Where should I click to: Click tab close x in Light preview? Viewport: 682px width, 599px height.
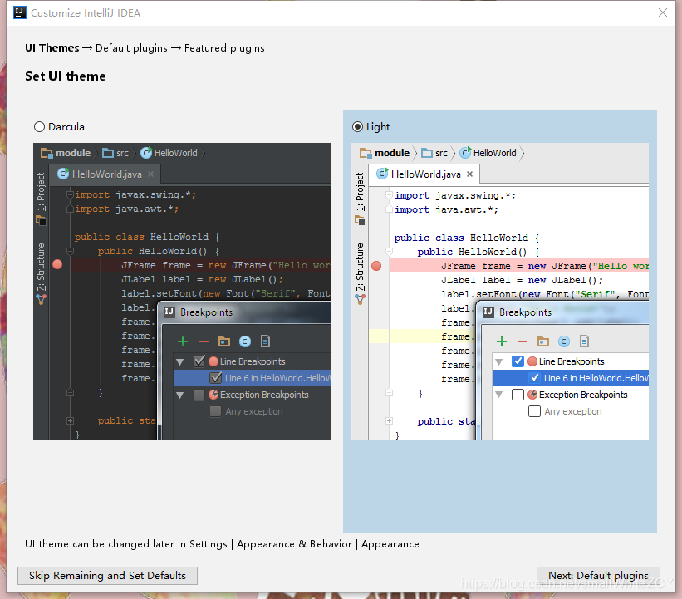tap(469, 174)
